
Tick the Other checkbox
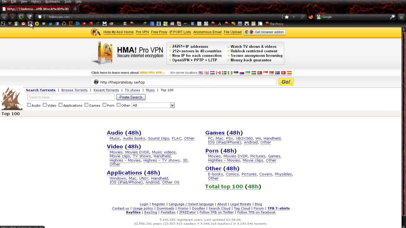click(119, 105)
